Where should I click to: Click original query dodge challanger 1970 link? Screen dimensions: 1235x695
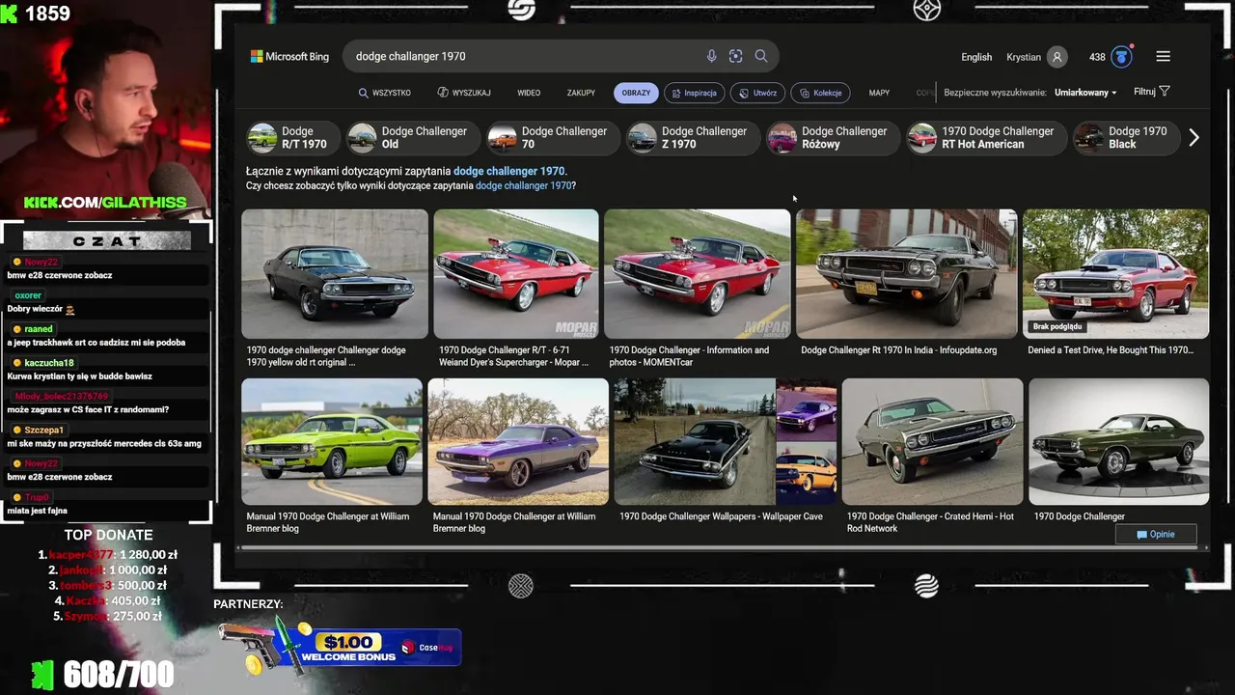[x=524, y=185]
